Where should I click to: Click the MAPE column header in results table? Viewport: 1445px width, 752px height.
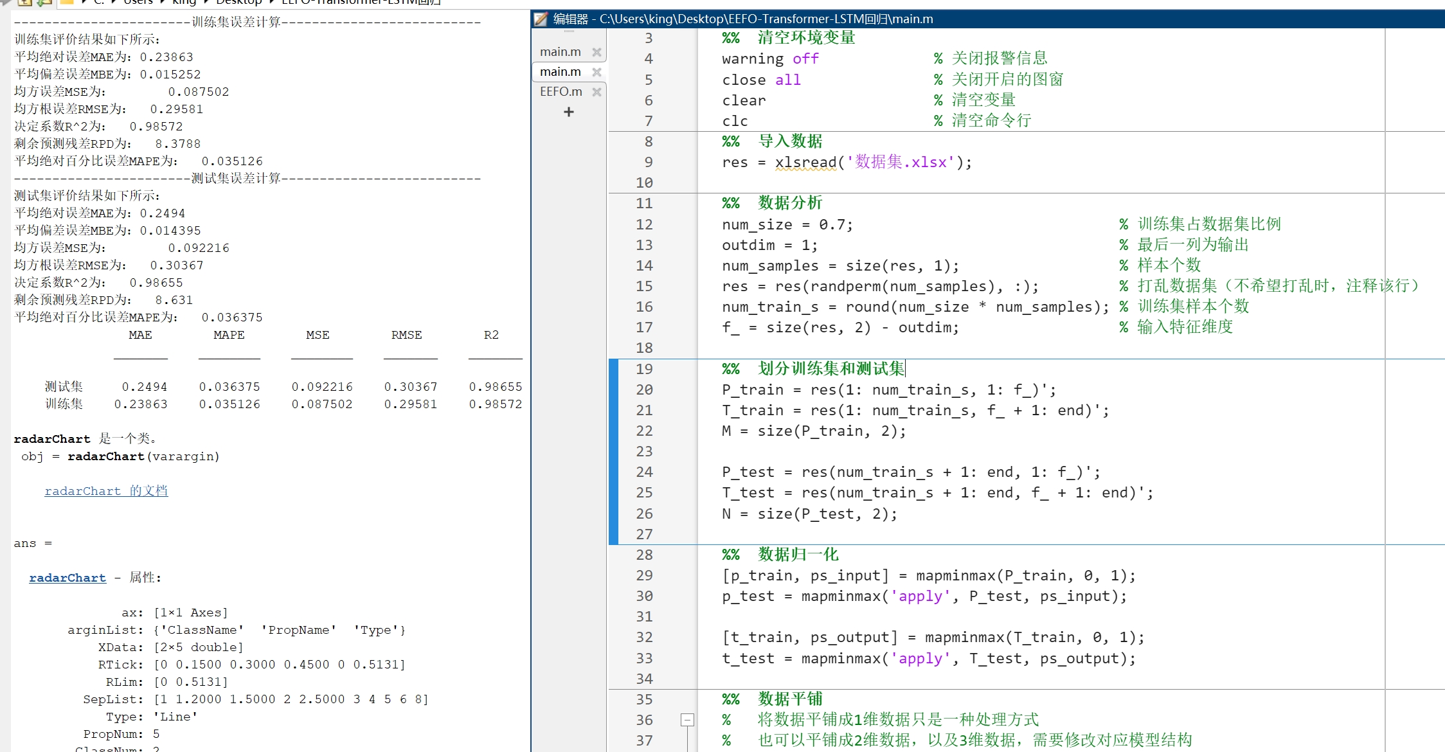coord(229,335)
